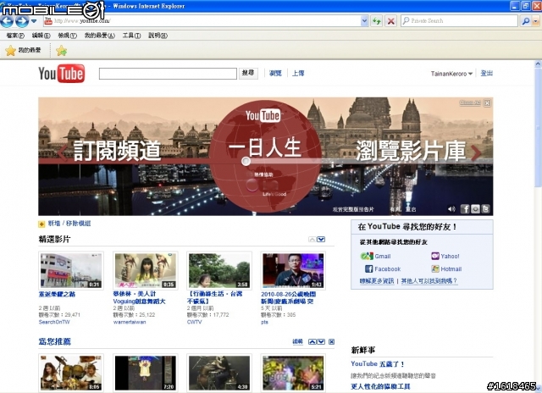
Task: Open the 2010-08-26公視晚間新聞 video thumbnail
Action: point(293,270)
